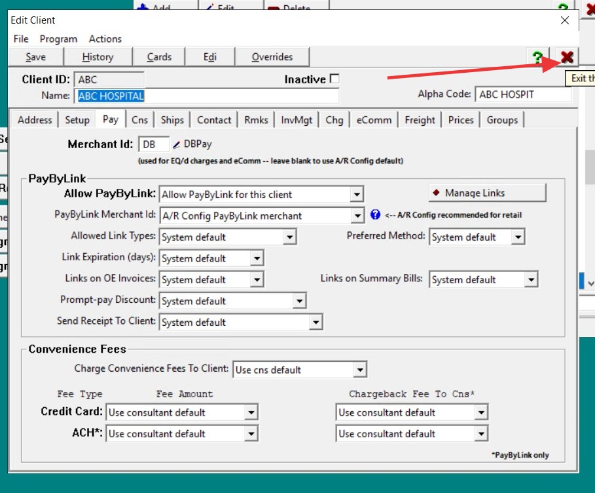Click the red X exit icon in toolbar
The width and height of the screenshot is (595, 493).
(567, 57)
